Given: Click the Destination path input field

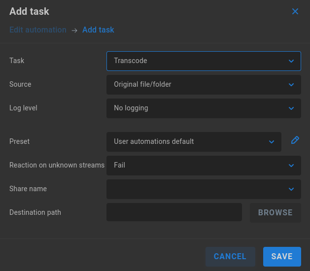Looking at the screenshot, I should (174, 212).
